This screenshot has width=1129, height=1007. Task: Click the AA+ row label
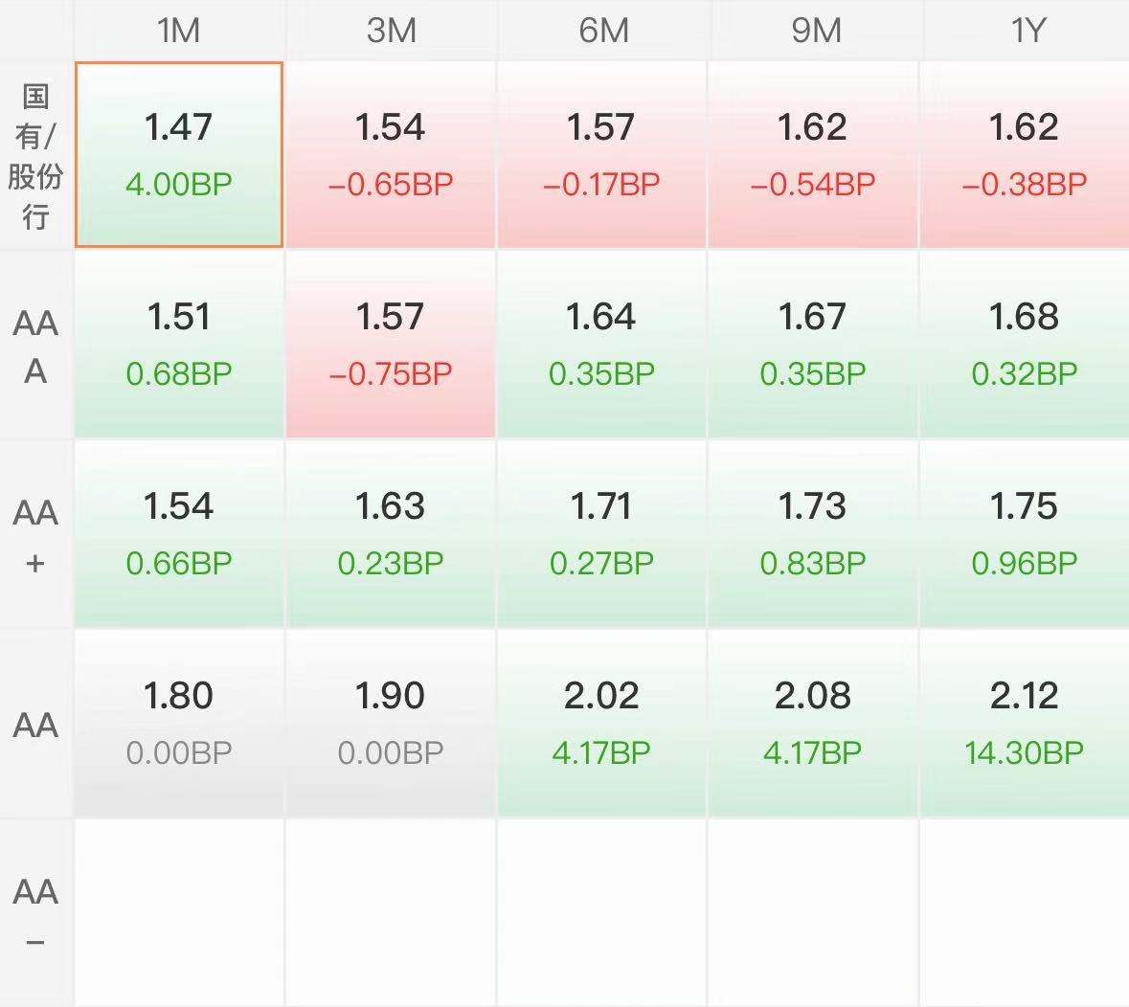[x=35, y=535]
